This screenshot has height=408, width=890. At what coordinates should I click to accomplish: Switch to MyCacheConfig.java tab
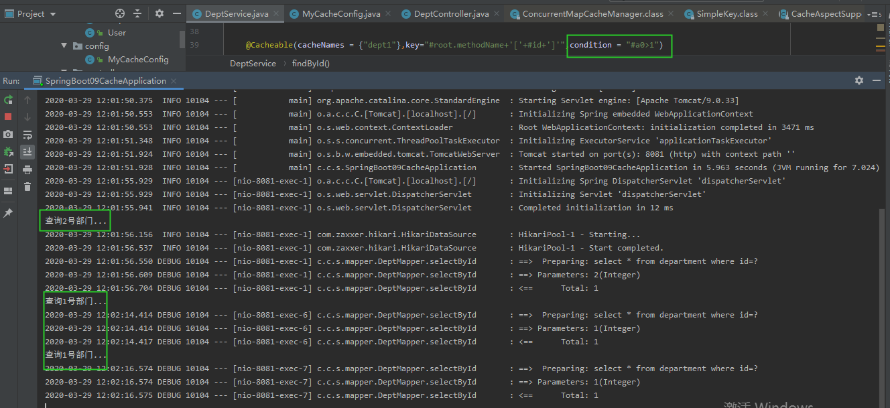click(341, 13)
